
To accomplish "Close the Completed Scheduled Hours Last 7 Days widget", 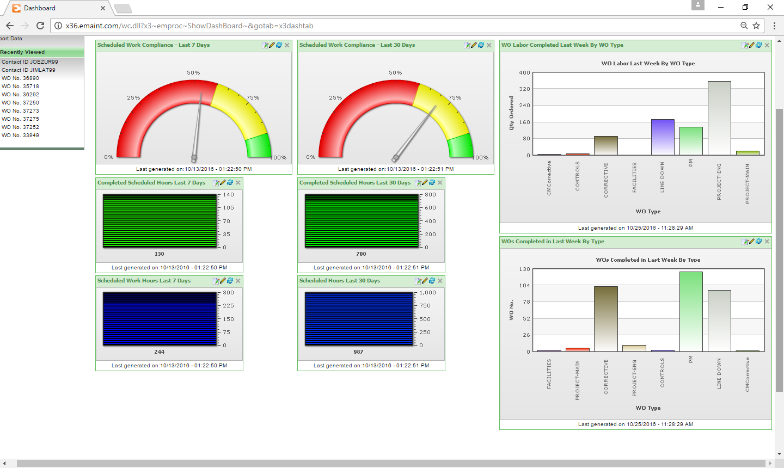I will click(238, 183).
